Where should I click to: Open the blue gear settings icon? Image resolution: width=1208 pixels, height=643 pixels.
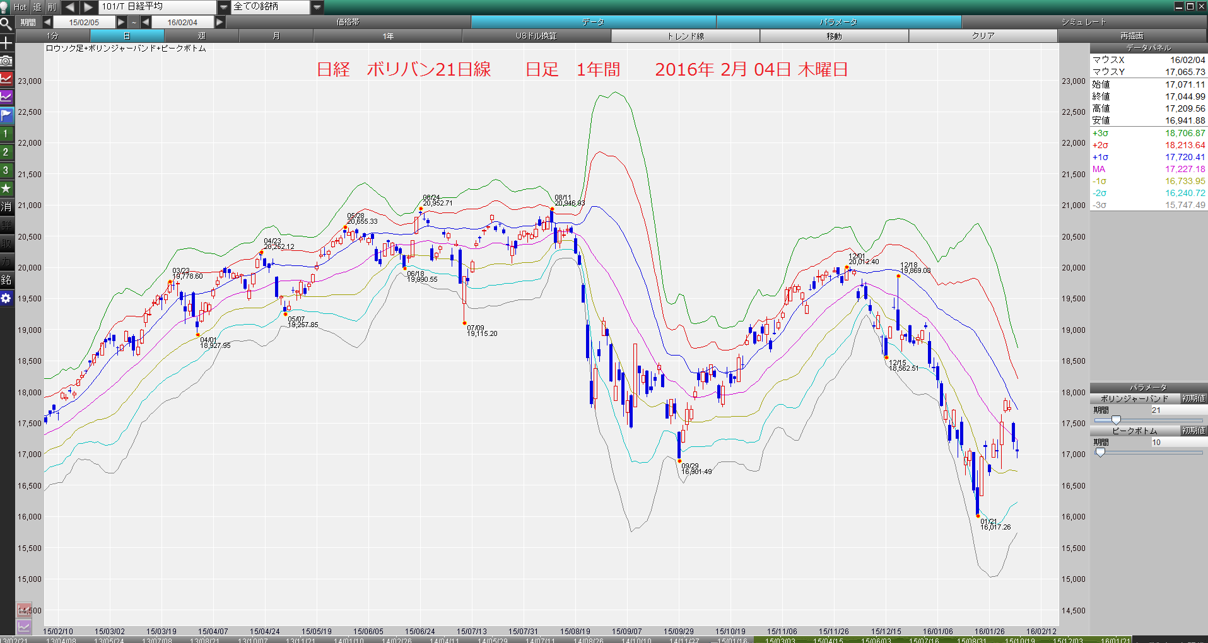click(6, 298)
